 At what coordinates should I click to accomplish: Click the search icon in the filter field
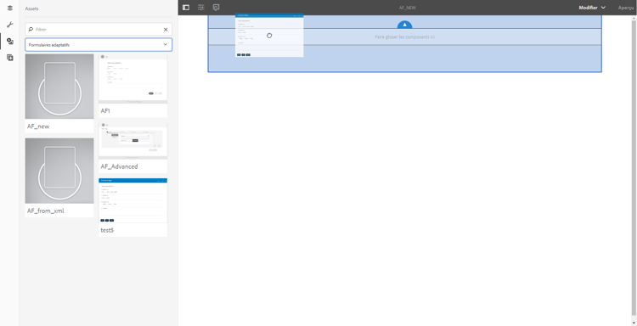31,29
